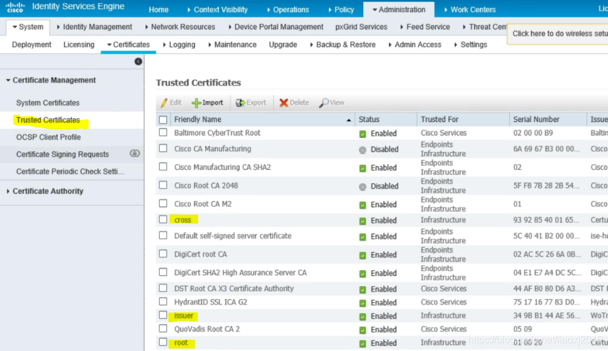Click the Friendly Name sort arrow
Image resolution: width=608 pixels, height=351 pixels.
(x=348, y=120)
